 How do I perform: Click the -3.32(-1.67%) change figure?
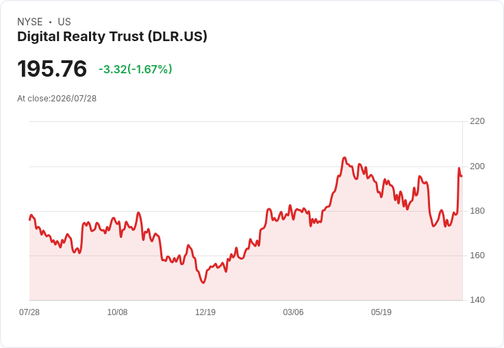pyautogui.click(x=136, y=69)
